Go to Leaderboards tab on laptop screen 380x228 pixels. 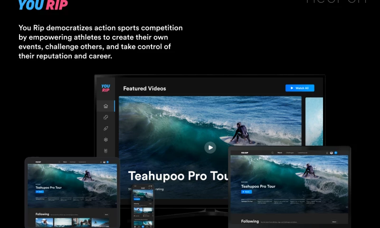302,152
